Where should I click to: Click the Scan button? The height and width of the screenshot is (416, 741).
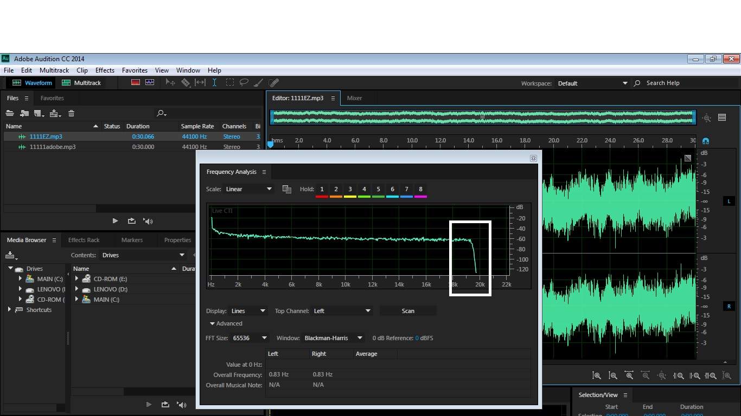coord(408,311)
